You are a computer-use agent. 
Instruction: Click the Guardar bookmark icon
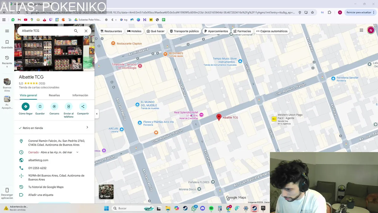point(40,106)
